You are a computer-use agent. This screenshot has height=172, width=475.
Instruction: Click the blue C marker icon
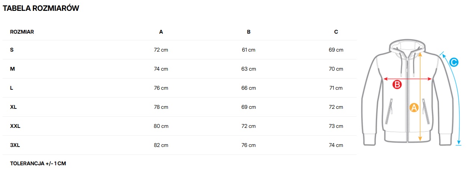pos(453,62)
